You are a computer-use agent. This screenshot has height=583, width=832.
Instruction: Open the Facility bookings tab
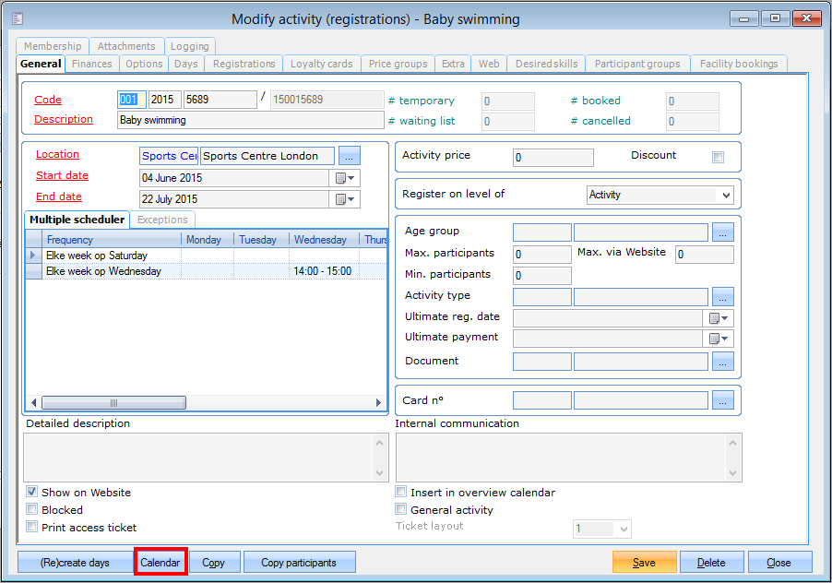tap(739, 64)
